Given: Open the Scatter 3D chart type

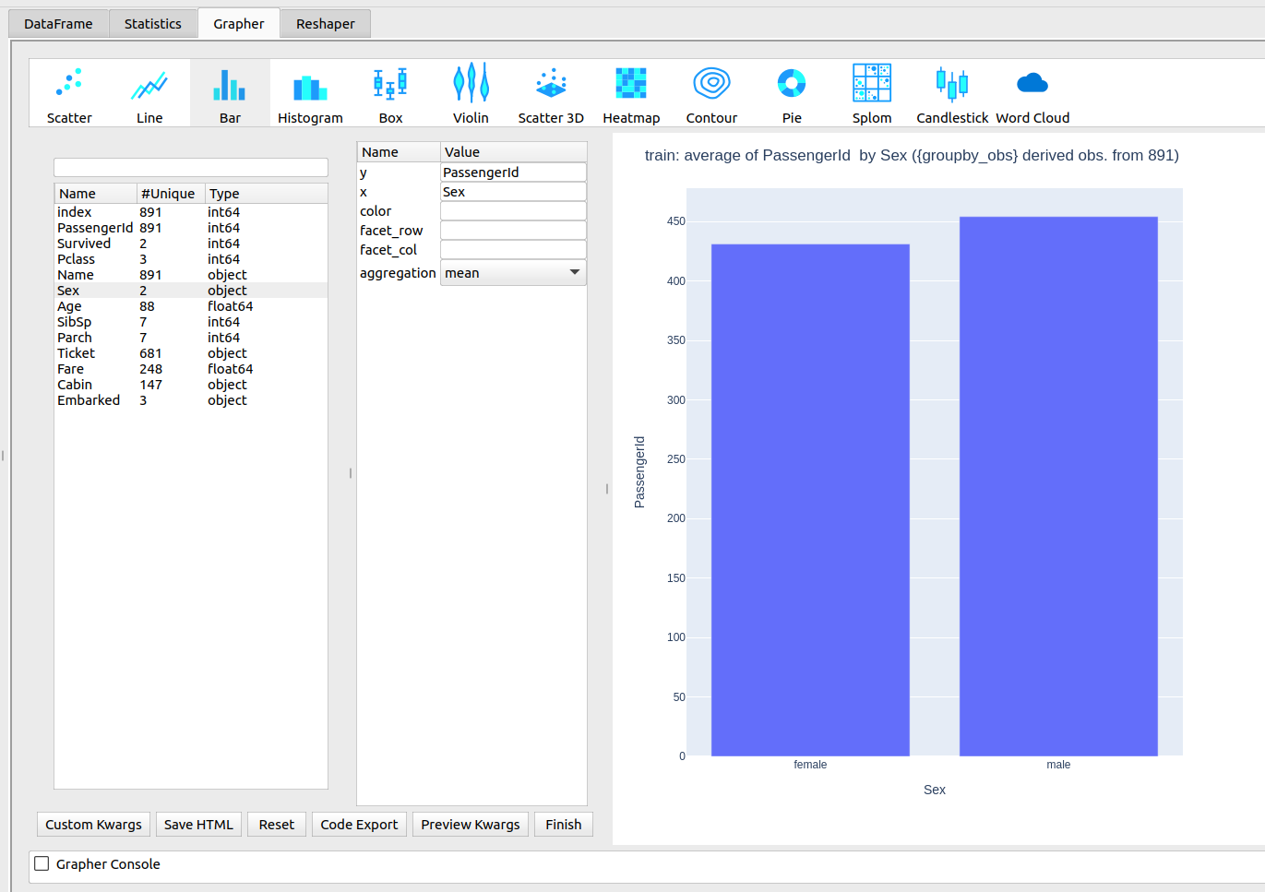Looking at the screenshot, I should pyautogui.click(x=551, y=93).
